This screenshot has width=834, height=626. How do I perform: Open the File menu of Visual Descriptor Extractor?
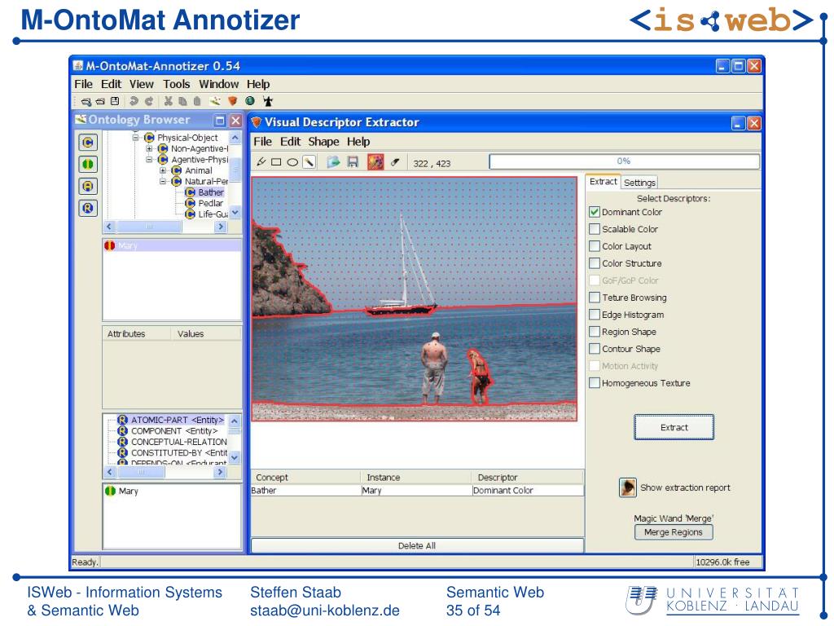point(263,142)
